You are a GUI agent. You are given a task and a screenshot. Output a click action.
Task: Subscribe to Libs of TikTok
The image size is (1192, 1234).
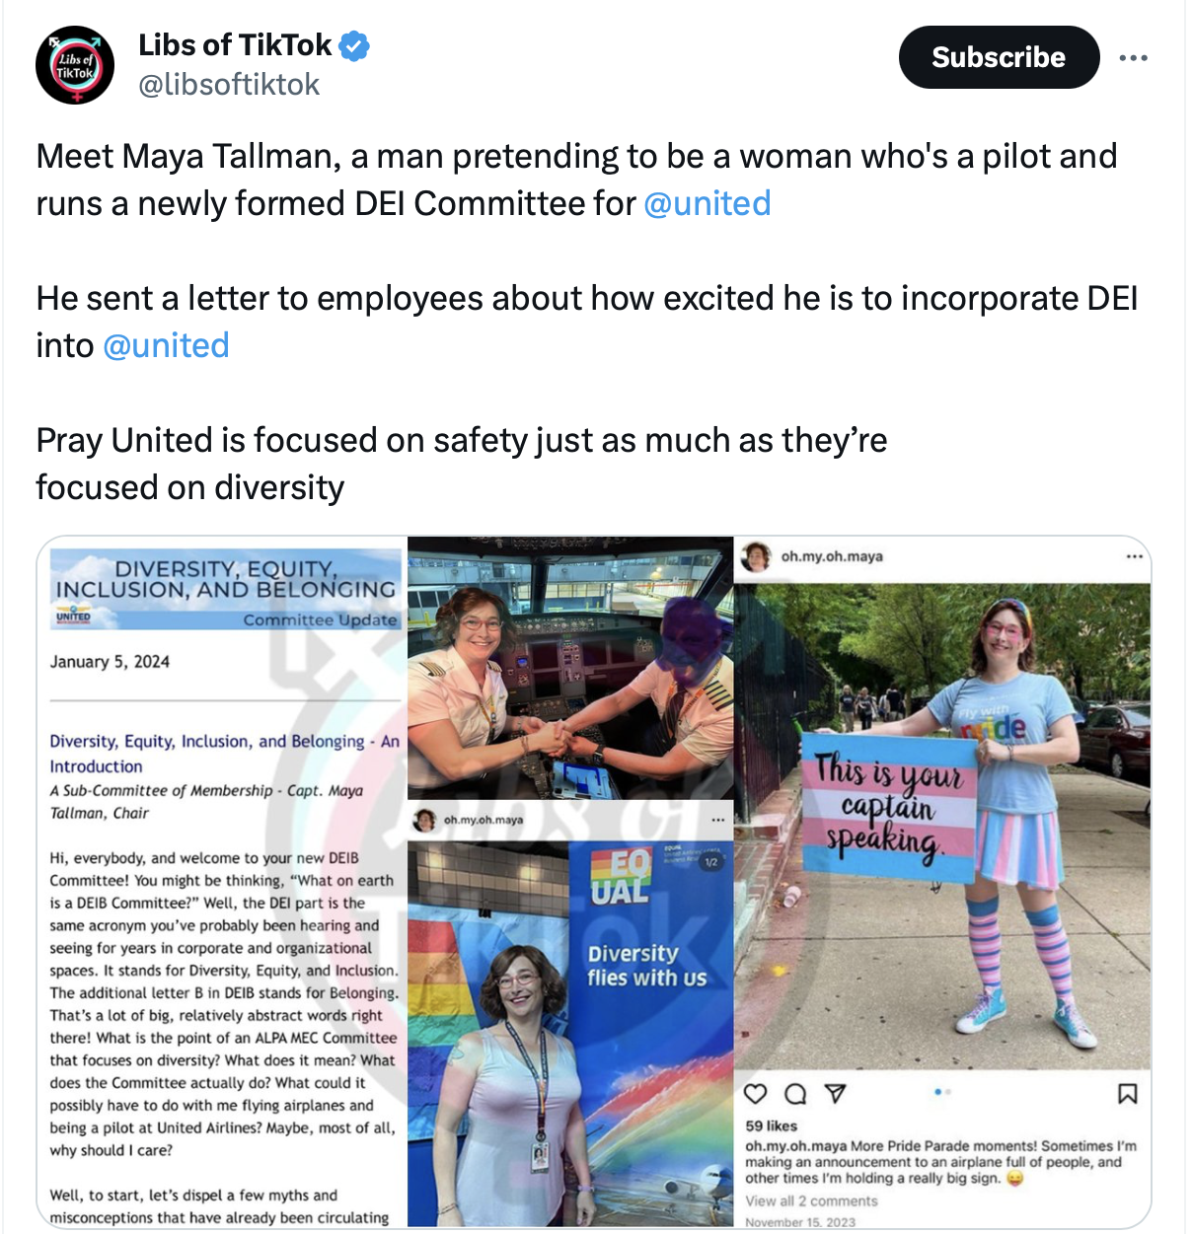(999, 57)
